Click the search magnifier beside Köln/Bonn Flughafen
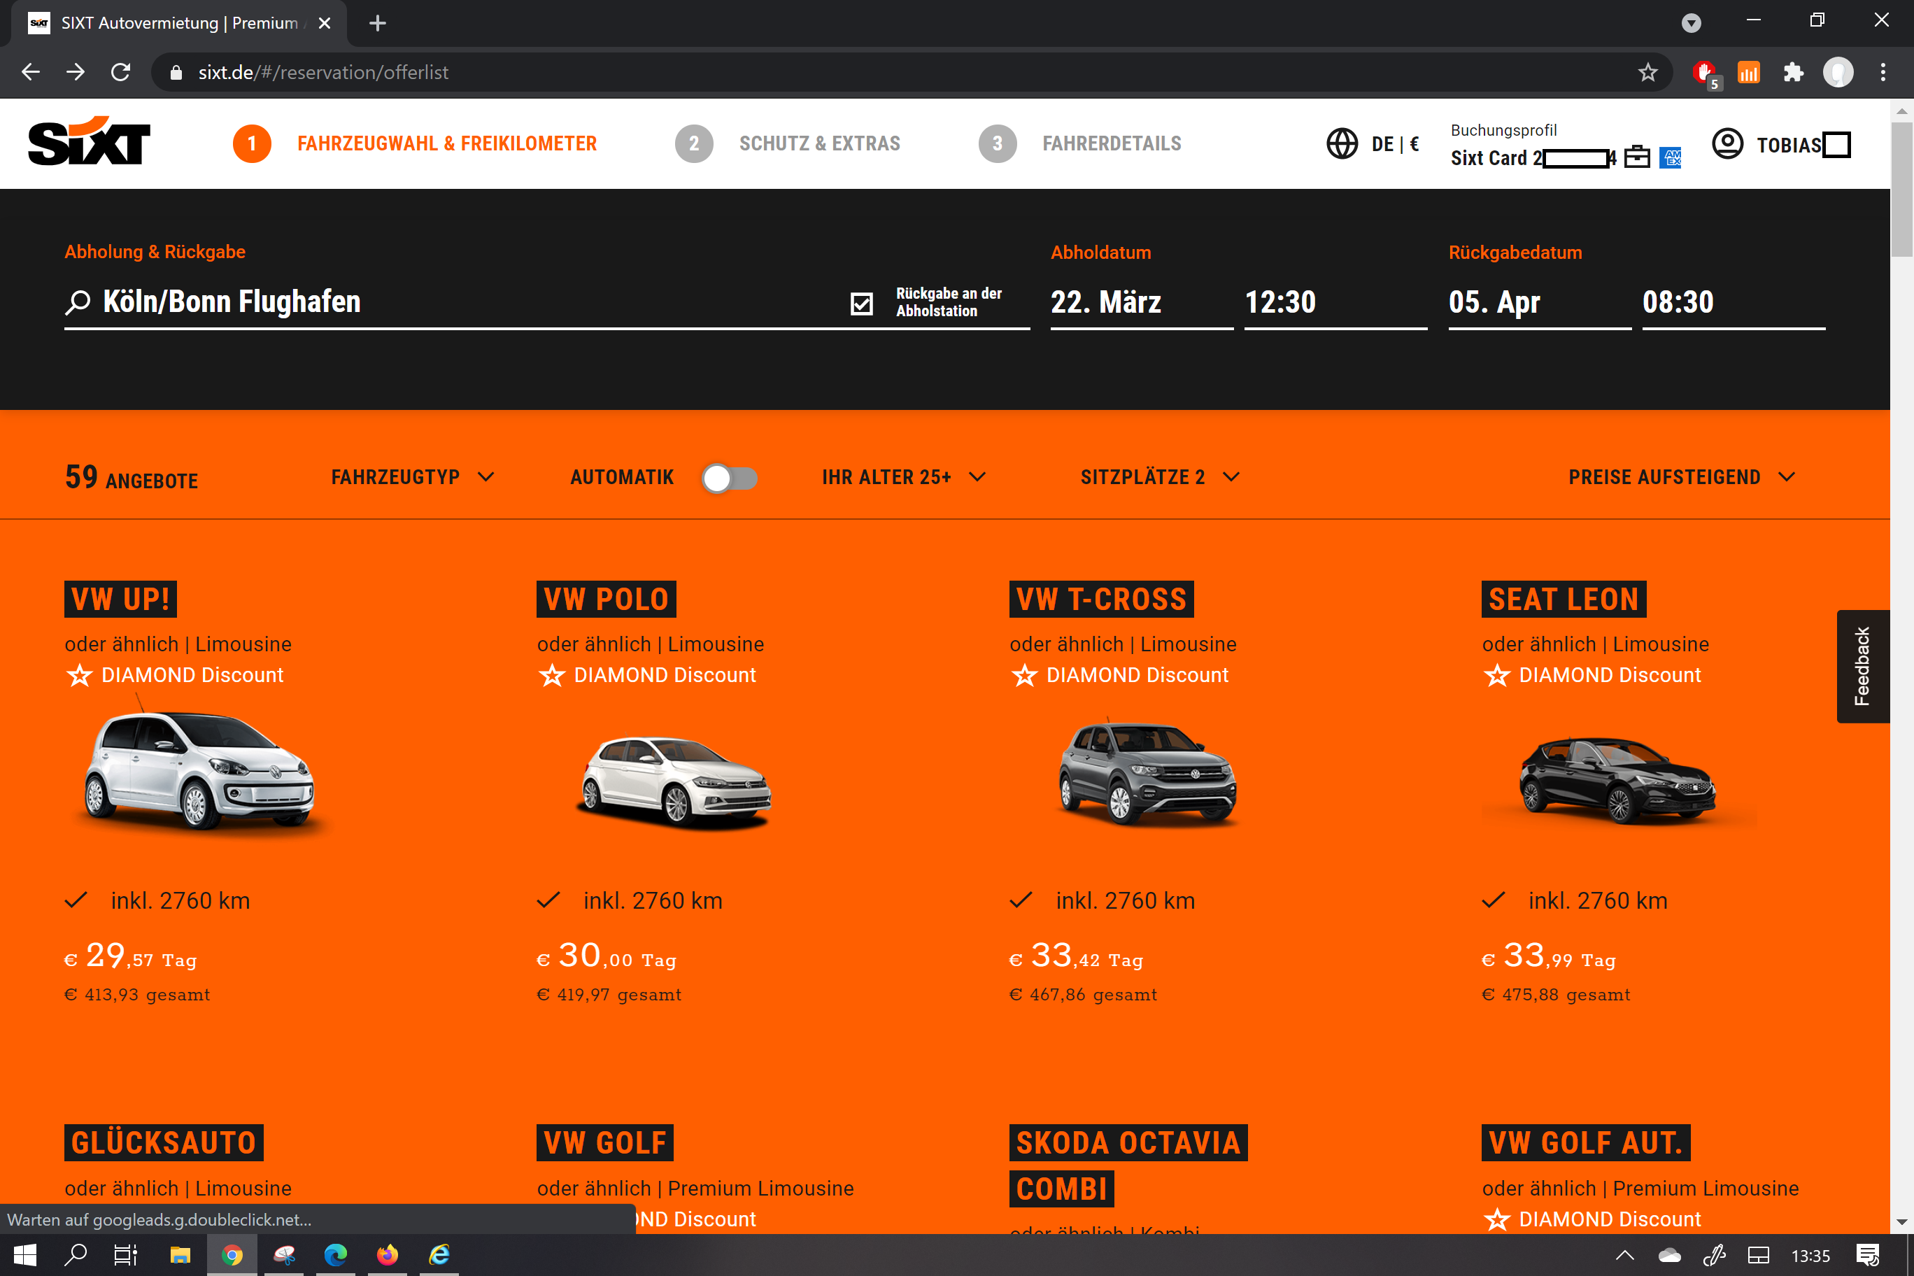Viewport: 1914px width, 1276px height. (x=78, y=303)
